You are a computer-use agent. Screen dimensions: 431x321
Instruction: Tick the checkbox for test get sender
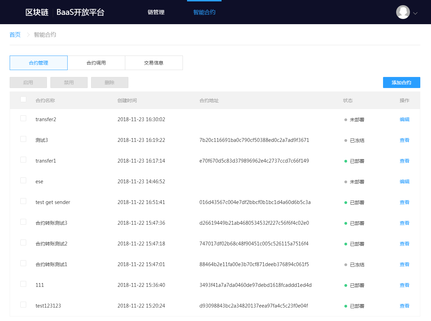click(x=23, y=201)
